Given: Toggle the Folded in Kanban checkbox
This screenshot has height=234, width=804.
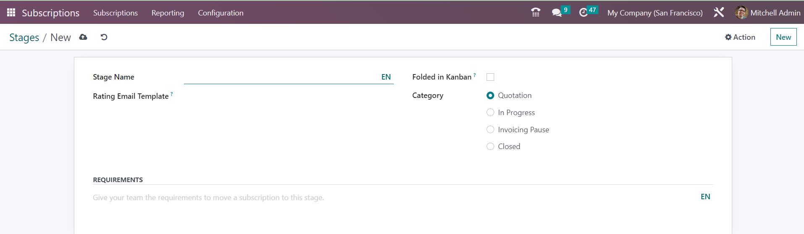Looking at the screenshot, I should point(490,77).
